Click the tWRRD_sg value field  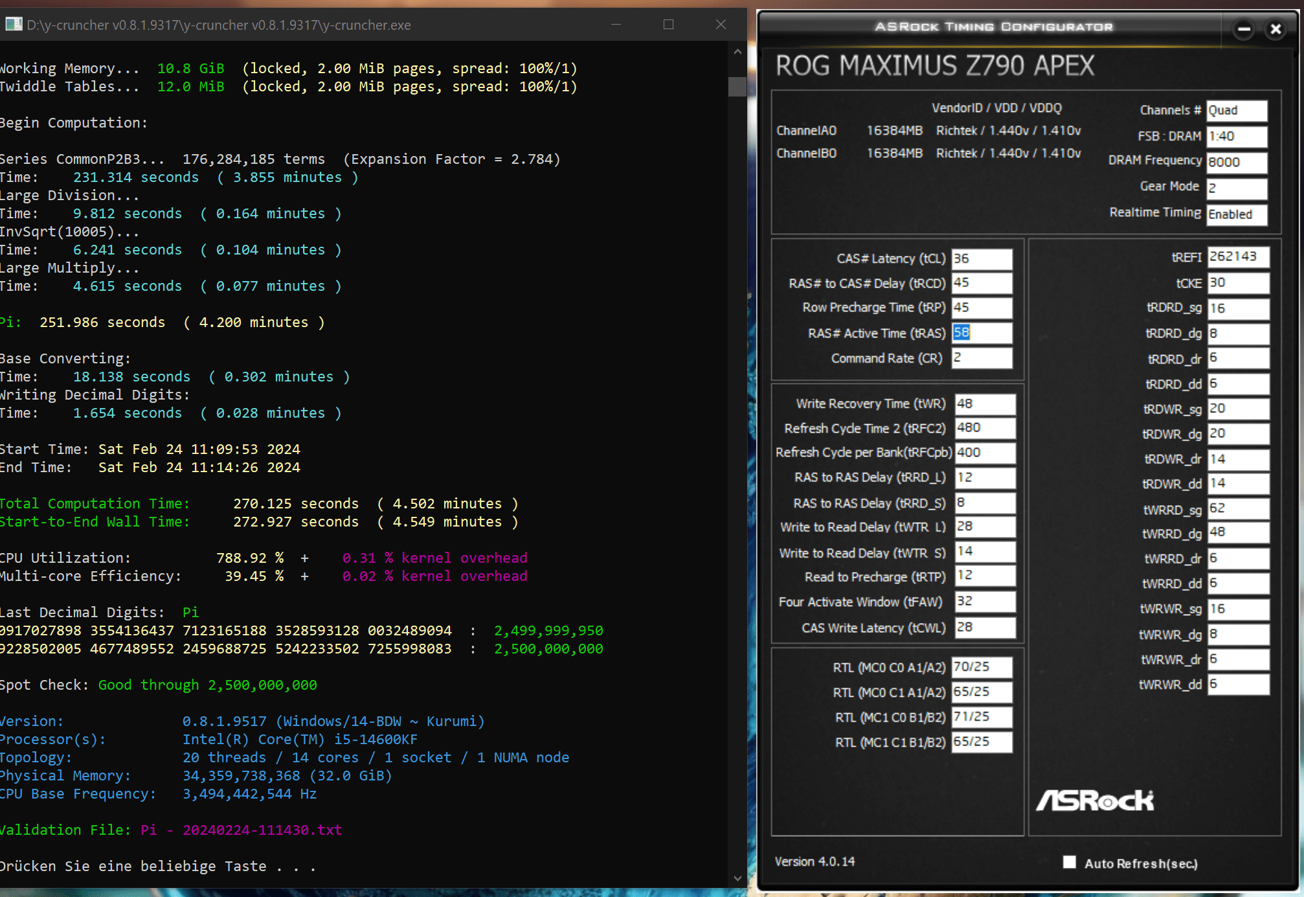click(x=1237, y=508)
